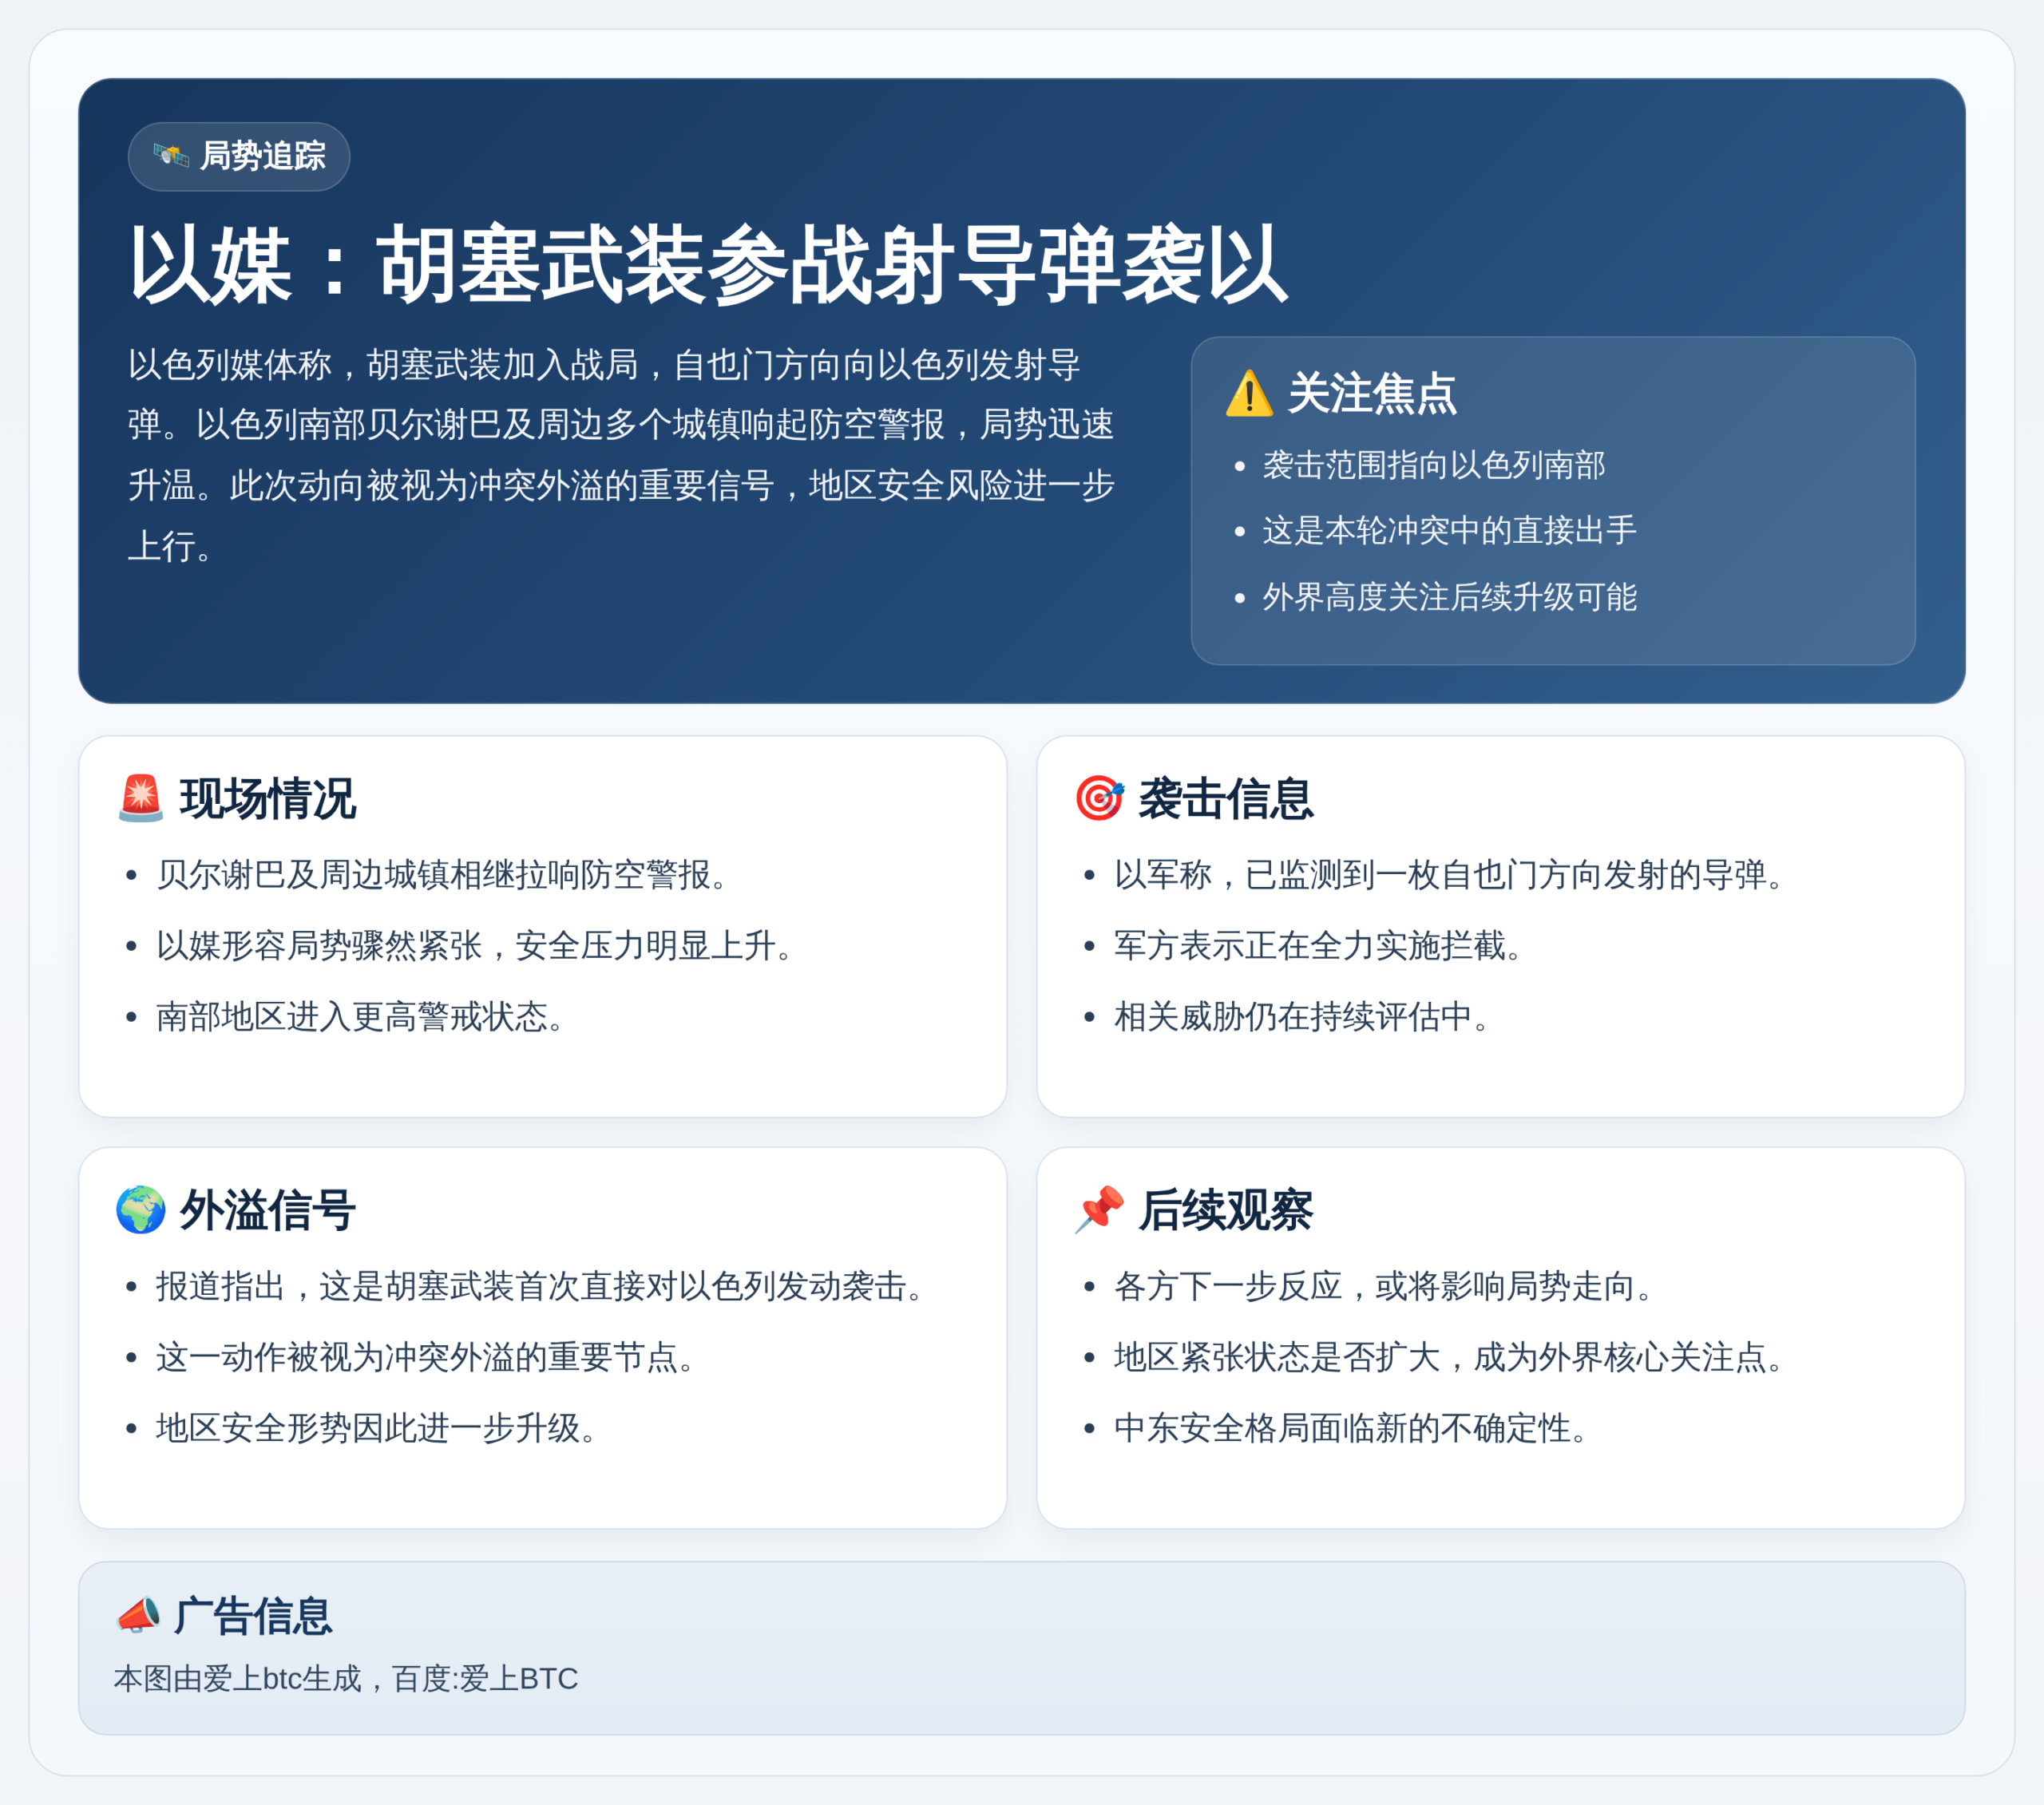Image resolution: width=2044 pixels, height=1805 pixels.
Task: Click line 地区紧张状态是否扩大
Action: coord(1277,1357)
